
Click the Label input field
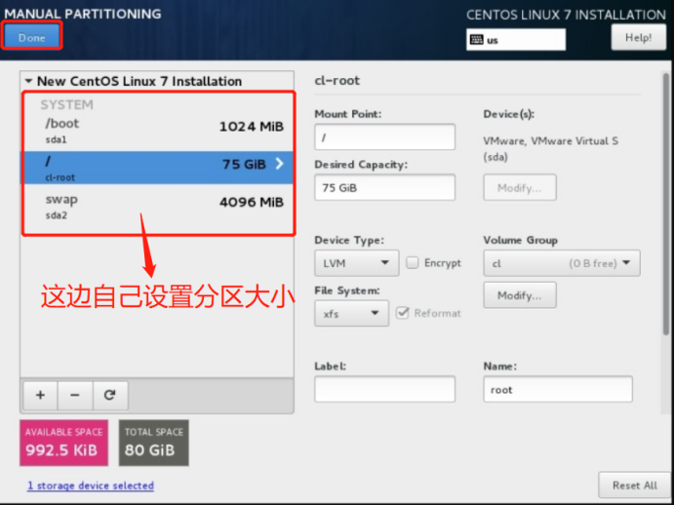tap(384, 389)
